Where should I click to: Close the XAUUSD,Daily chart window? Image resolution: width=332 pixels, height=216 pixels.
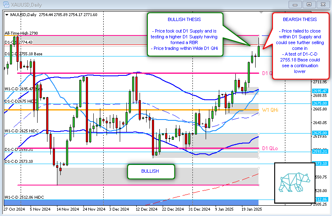[322, 5]
